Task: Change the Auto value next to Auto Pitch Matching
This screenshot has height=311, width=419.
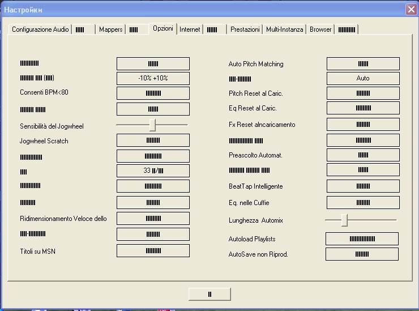Action: [363, 78]
